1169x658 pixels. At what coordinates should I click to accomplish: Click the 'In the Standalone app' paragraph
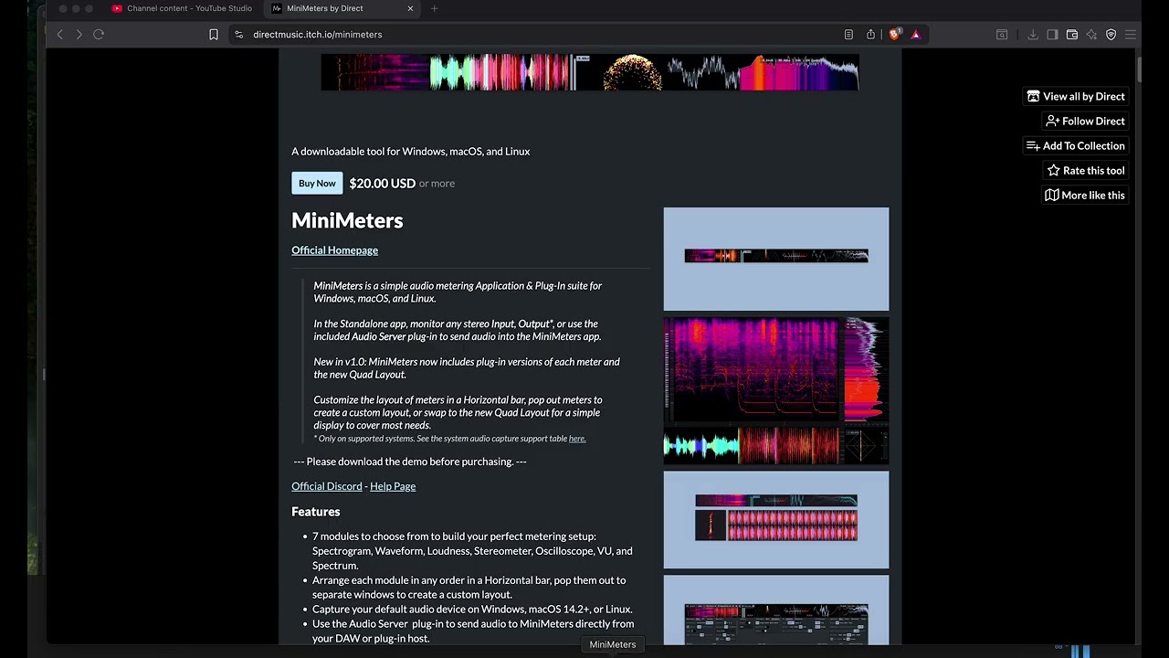coord(458,330)
